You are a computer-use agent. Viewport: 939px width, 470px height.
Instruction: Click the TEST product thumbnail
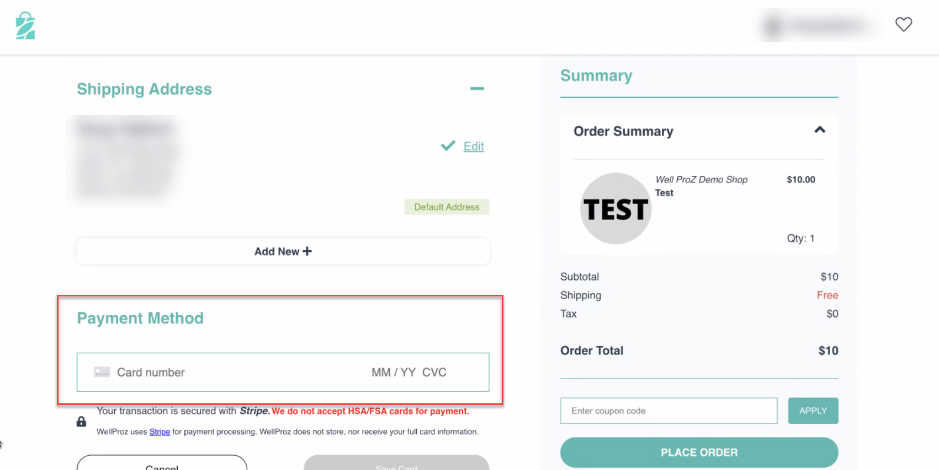coord(616,209)
